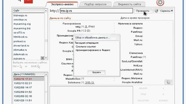Image resolution: width=186 pixels, height=104 pixels.
Task: Click the Solomono 315 / 3 link
Action: coord(90,83)
